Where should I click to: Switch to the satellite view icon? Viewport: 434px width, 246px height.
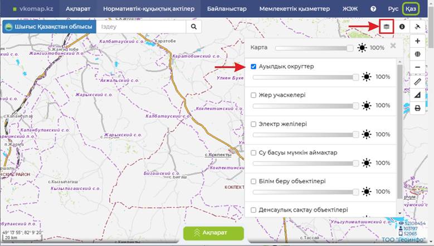tap(417, 27)
